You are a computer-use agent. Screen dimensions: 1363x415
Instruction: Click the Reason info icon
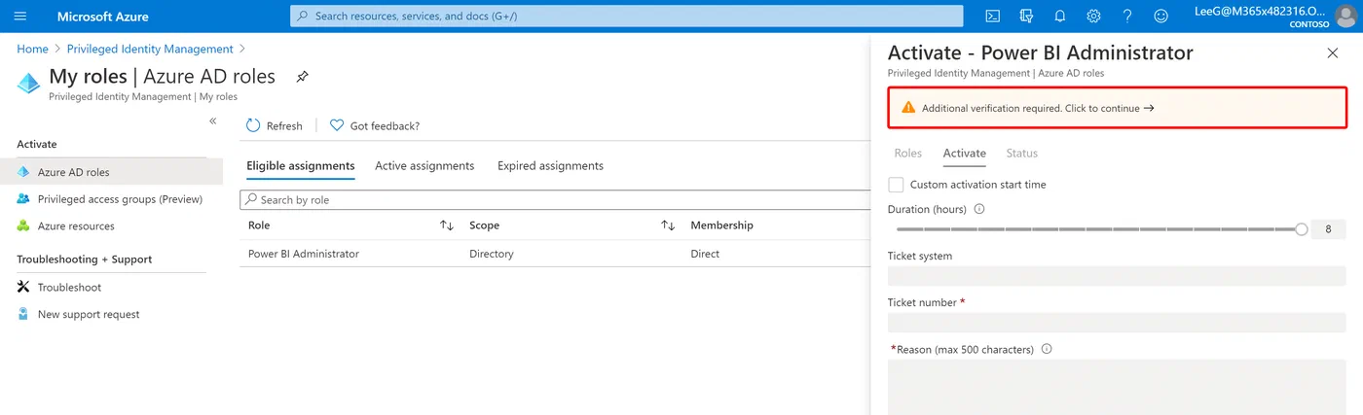(1047, 349)
